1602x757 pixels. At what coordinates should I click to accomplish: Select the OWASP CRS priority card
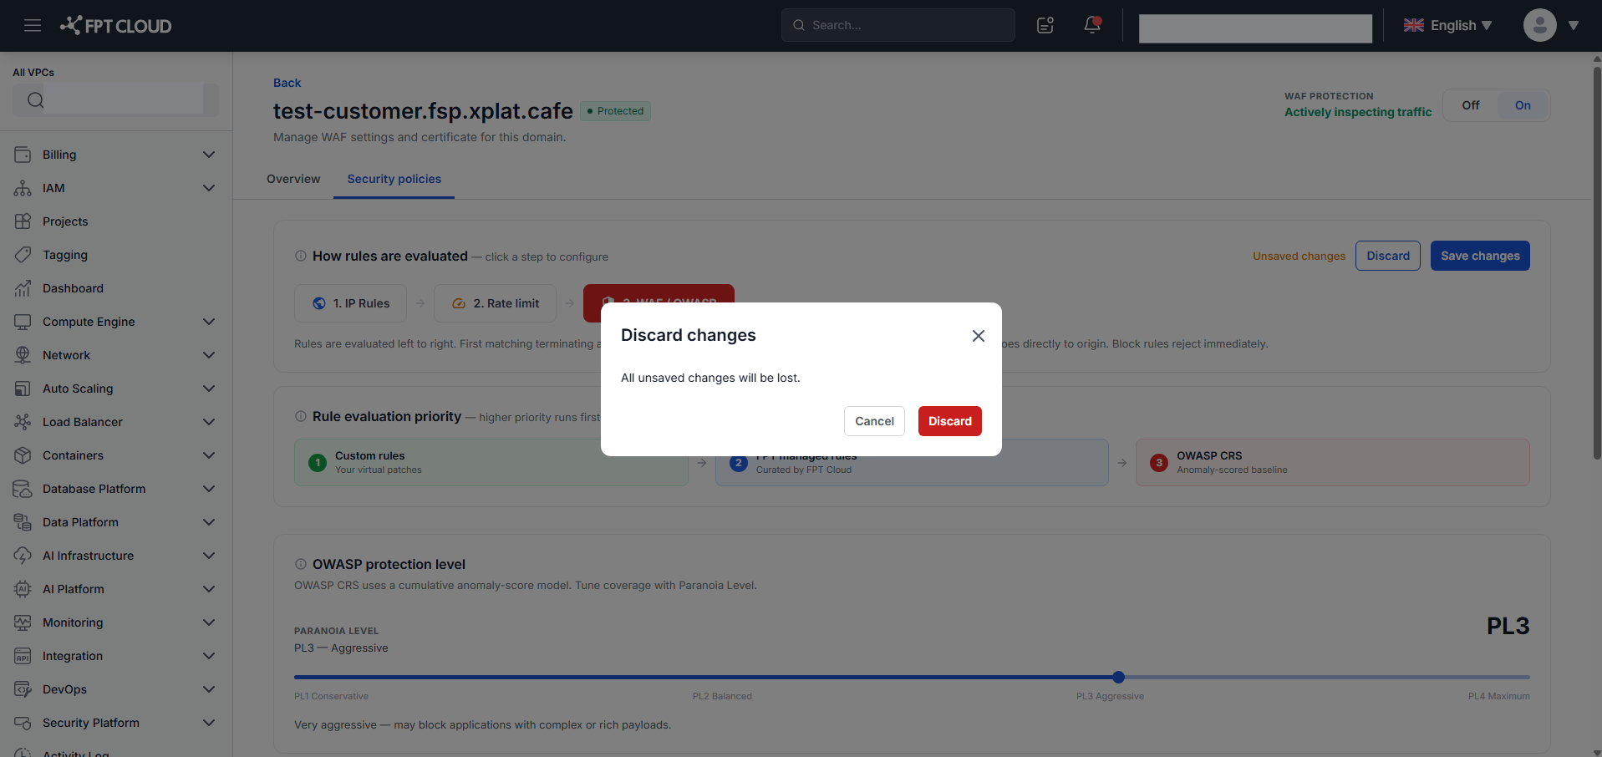tap(1332, 462)
